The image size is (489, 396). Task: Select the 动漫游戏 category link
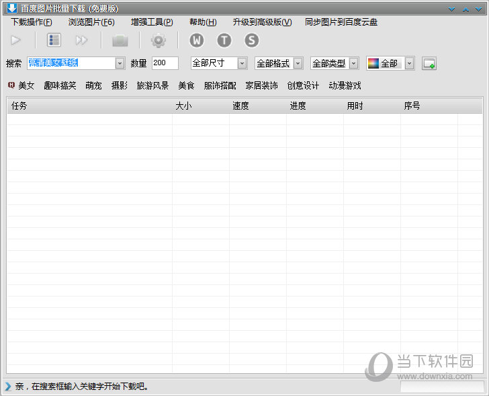tap(345, 85)
